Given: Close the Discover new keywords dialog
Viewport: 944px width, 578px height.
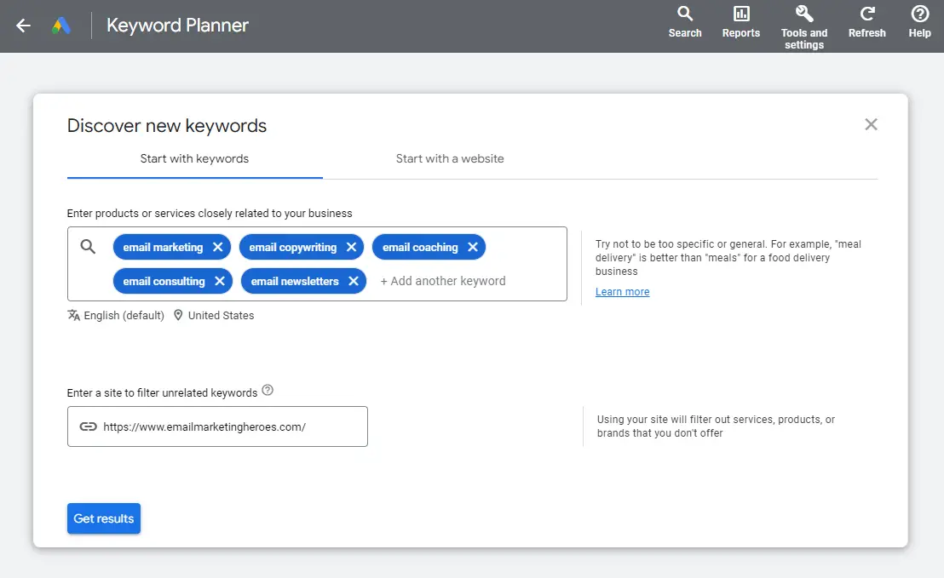Looking at the screenshot, I should pyautogui.click(x=871, y=124).
